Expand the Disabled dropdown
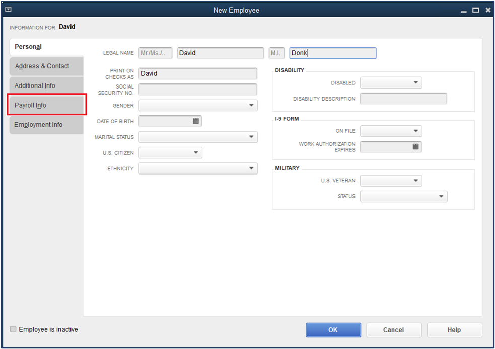495x349 pixels. (x=416, y=82)
